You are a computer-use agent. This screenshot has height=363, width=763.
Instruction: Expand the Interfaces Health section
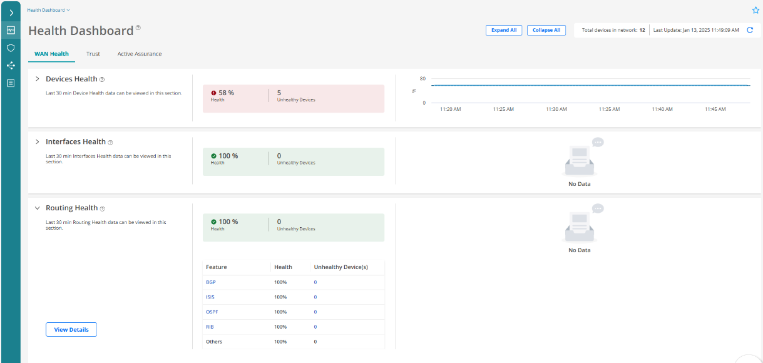38,141
